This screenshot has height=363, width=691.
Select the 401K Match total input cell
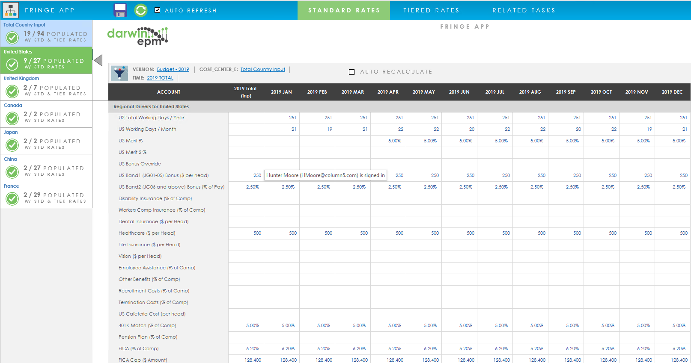pyautogui.click(x=246, y=325)
